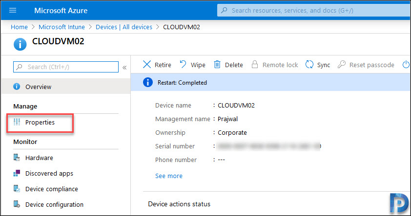The width and height of the screenshot is (411, 216).
Task: Click the Hardware icon
Action: [x=17, y=158]
